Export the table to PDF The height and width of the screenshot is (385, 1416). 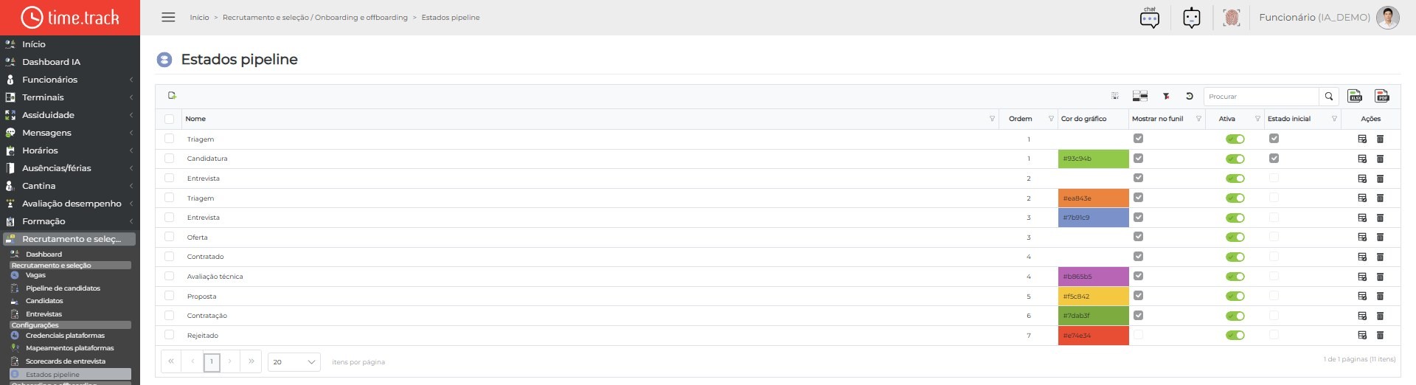(x=1382, y=96)
